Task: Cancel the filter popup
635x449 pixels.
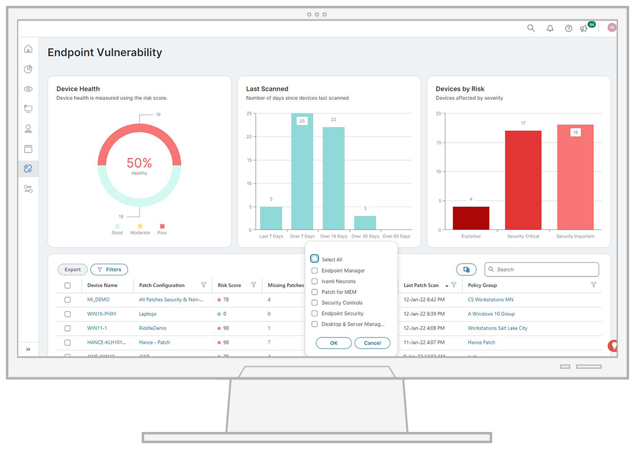Action: point(372,343)
